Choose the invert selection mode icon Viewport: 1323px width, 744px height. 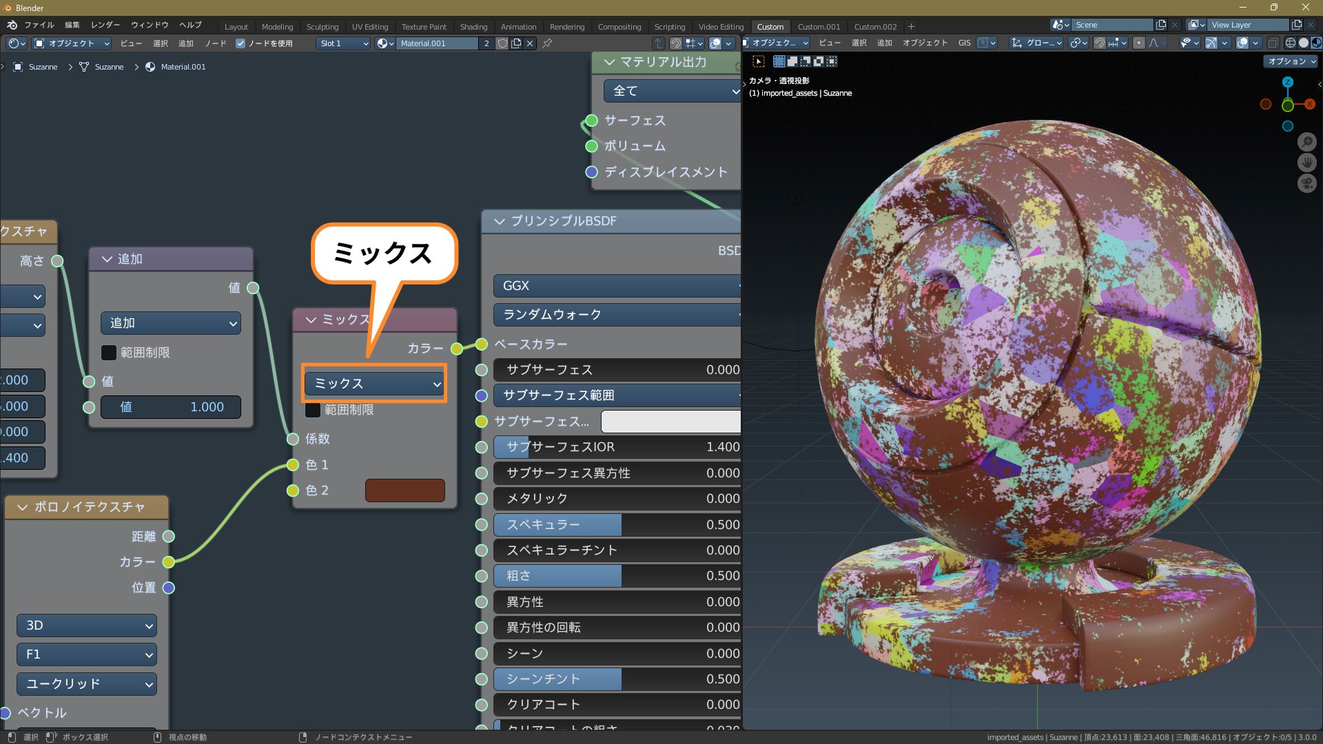pyautogui.click(x=819, y=61)
